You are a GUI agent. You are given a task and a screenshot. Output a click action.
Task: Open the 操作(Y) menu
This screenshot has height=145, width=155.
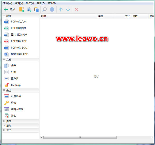[30, 3]
